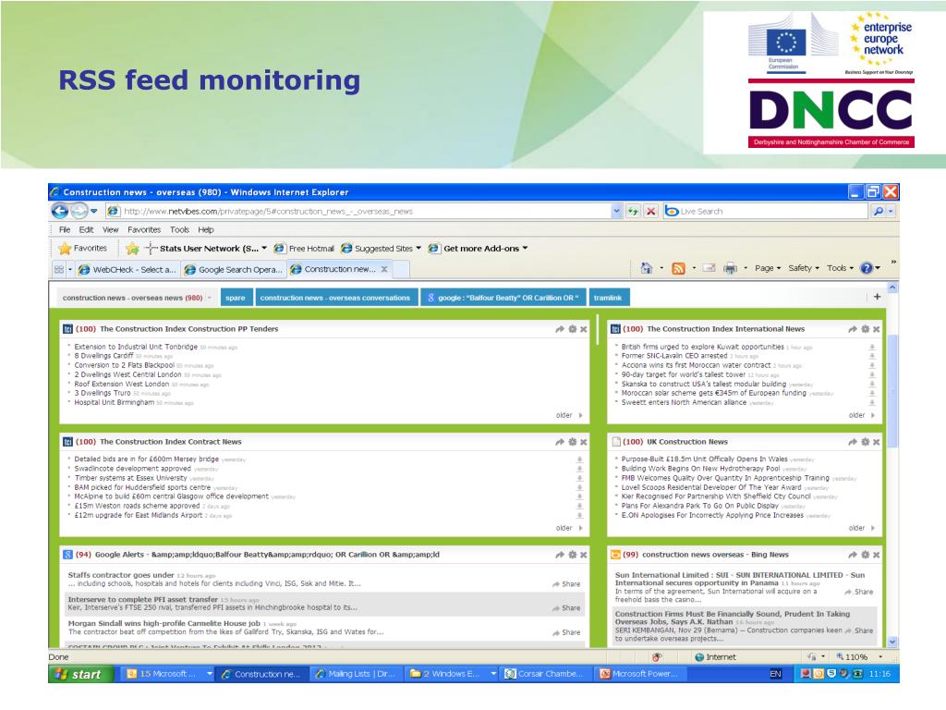Screen dimensions: 946x710
Task: Click the add tab plus icon
Action: 878,297
